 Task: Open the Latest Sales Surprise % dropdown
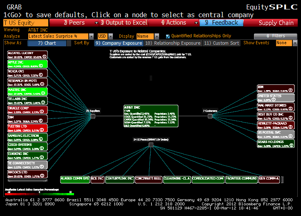point(91,36)
